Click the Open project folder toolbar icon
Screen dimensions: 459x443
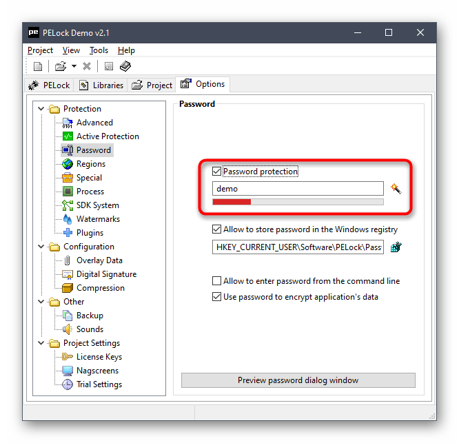pos(61,66)
